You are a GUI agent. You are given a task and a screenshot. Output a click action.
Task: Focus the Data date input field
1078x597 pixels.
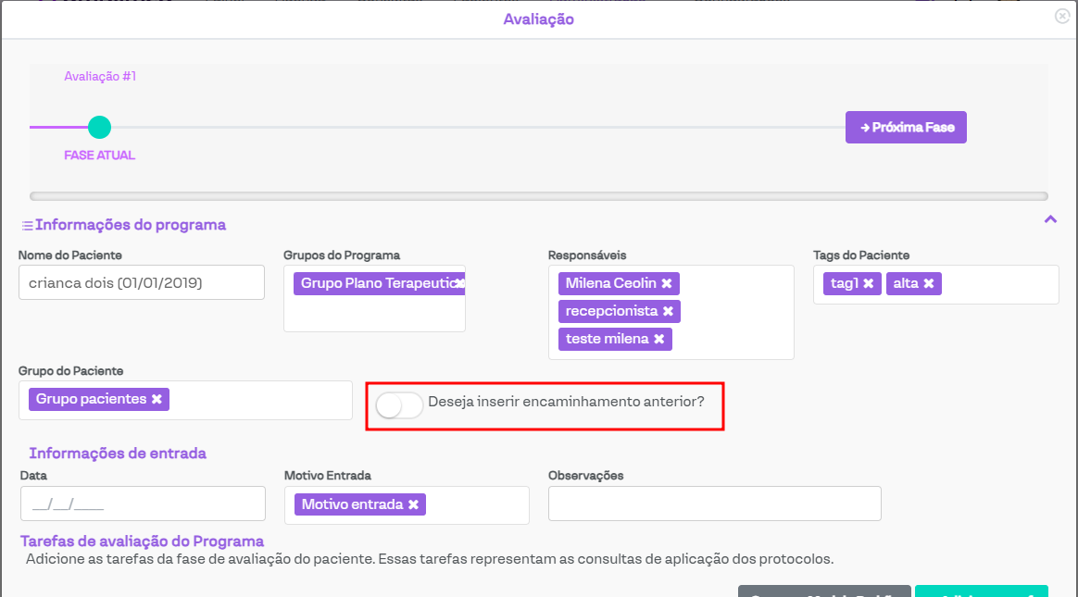click(143, 504)
